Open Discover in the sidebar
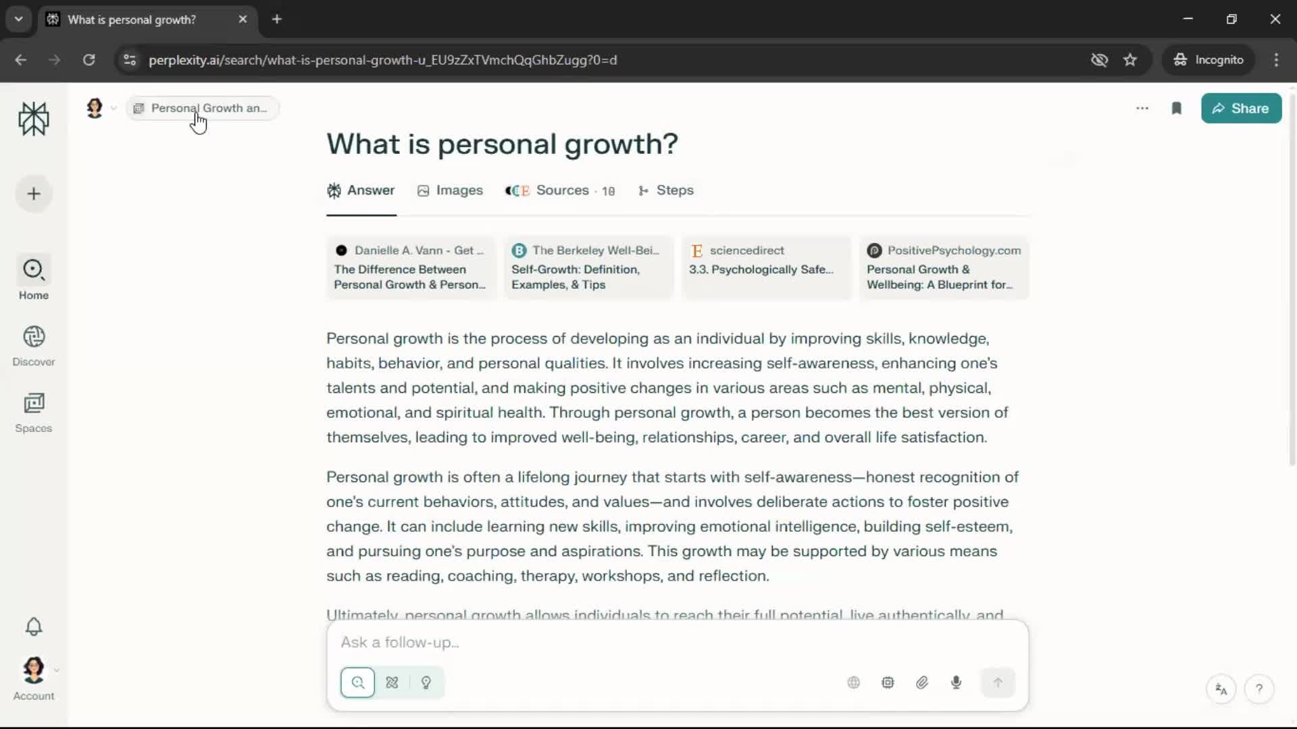This screenshot has height=729, width=1297. pyautogui.click(x=34, y=346)
